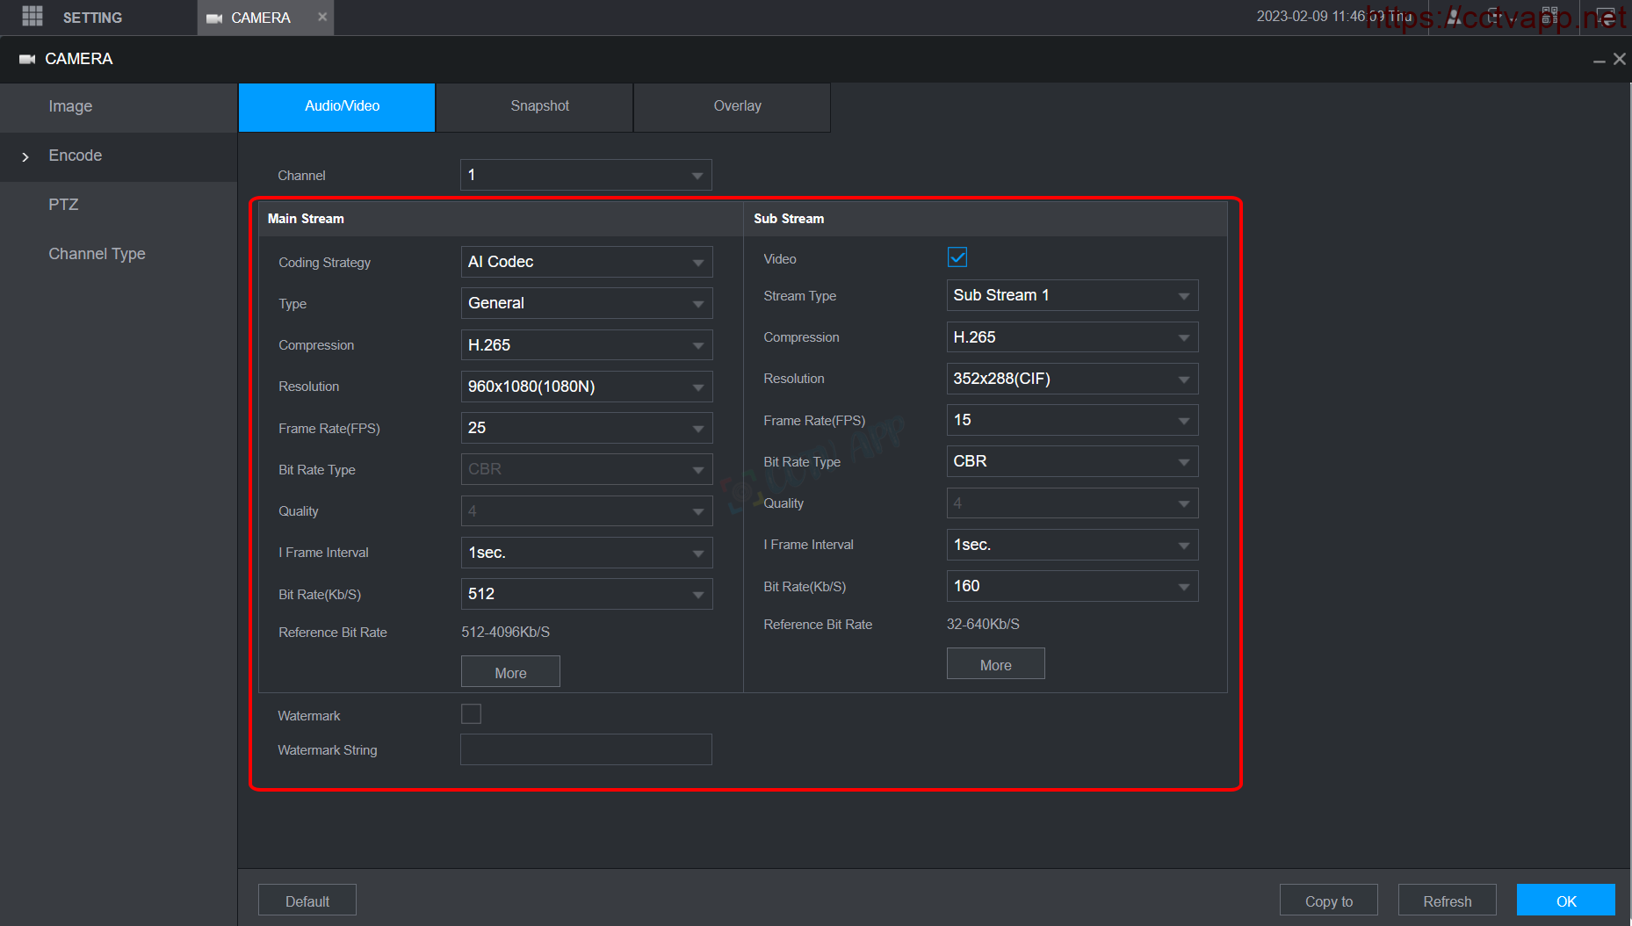Click the monitor display icon at top right
The width and height of the screenshot is (1632, 926).
(x=1605, y=17)
